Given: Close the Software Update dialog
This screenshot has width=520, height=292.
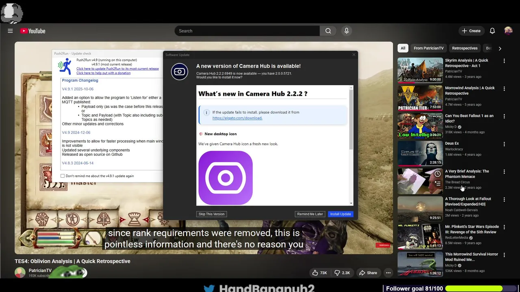Looking at the screenshot, I should [353, 54].
